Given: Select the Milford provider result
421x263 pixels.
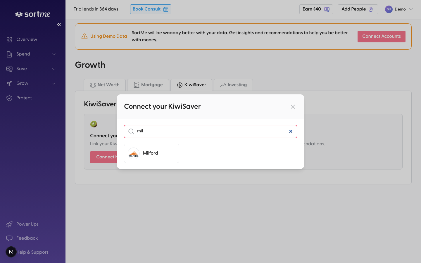Looking at the screenshot, I should coord(151,153).
